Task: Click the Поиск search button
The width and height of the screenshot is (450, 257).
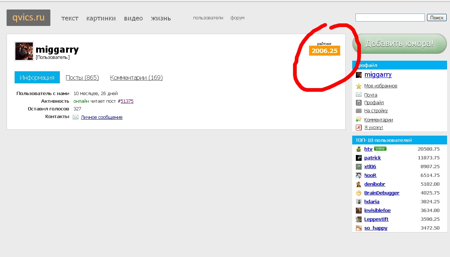Action: click(436, 18)
